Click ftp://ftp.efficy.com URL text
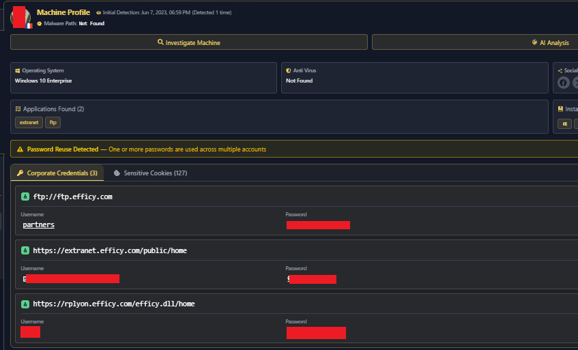This screenshot has width=578, height=350. pos(72,196)
